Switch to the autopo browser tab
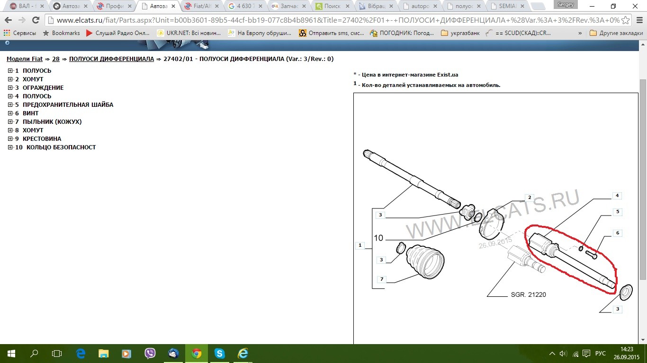Image resolution: width=647 pixels, height=363 pixels. (421, 6)
